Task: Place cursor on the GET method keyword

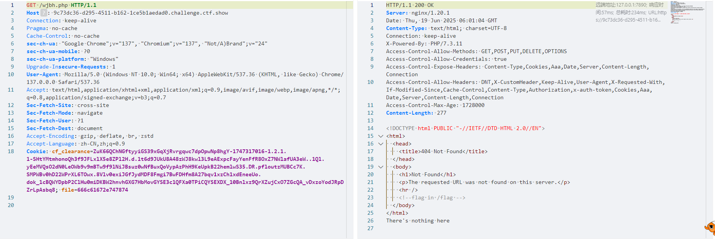Action: [31, 5]
